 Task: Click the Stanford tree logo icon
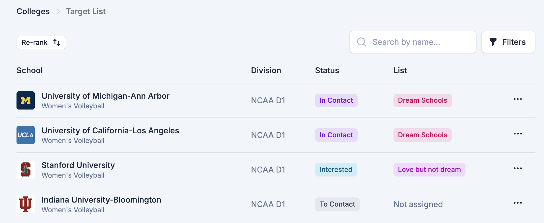[26, 170]
